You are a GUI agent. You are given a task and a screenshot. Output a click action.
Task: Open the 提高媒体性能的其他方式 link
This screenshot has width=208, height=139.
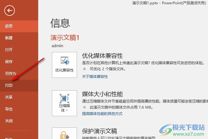pos(102,114)
